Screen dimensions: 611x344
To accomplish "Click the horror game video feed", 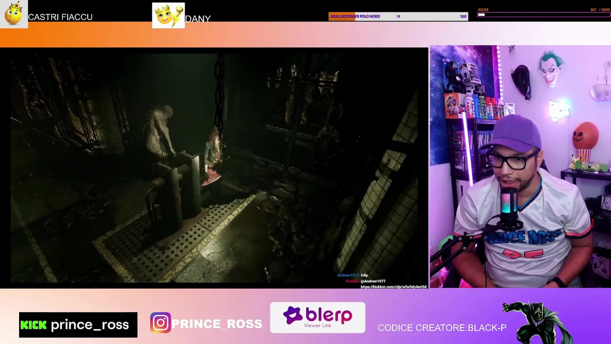I will [214, 168].
